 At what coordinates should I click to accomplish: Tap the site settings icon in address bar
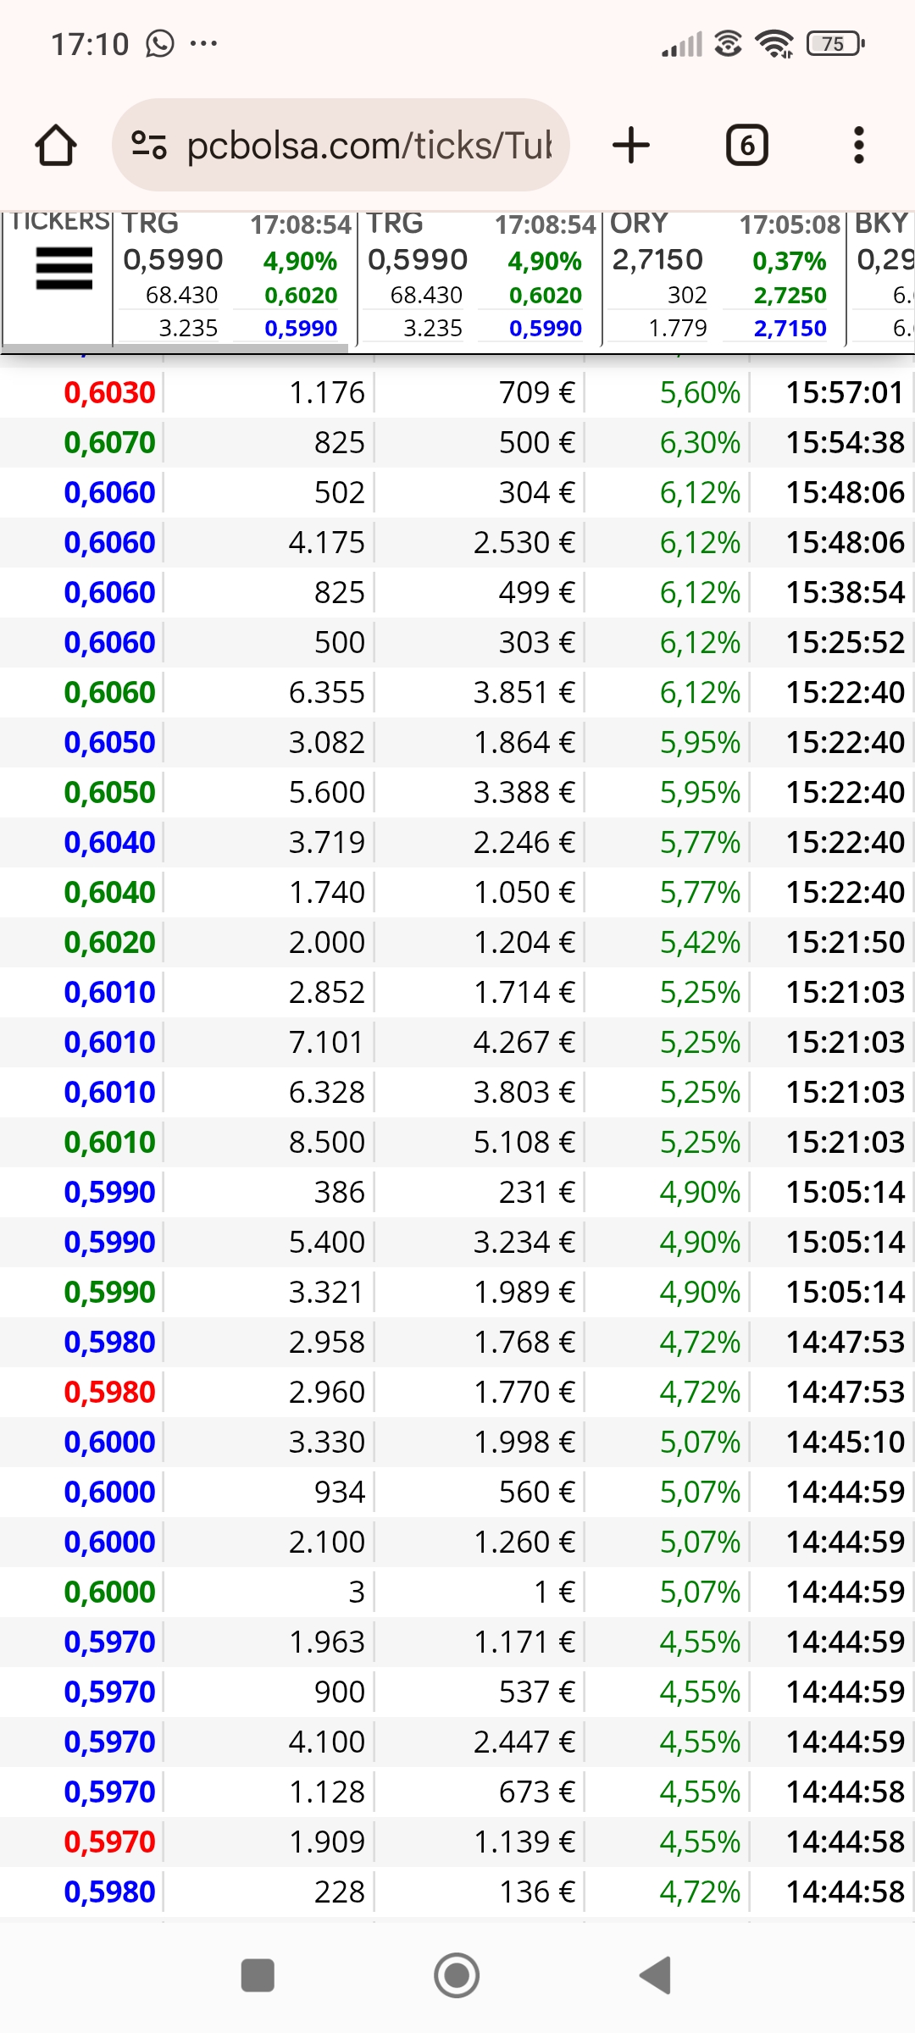click(149, 145)
